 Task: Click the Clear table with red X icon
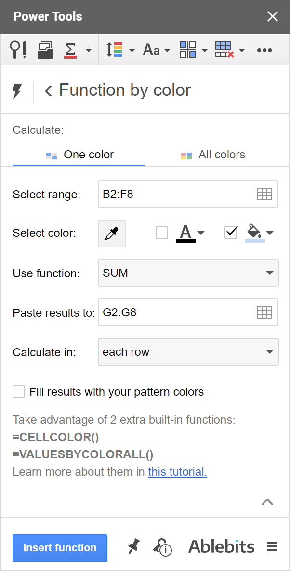[x=224, y=50]
